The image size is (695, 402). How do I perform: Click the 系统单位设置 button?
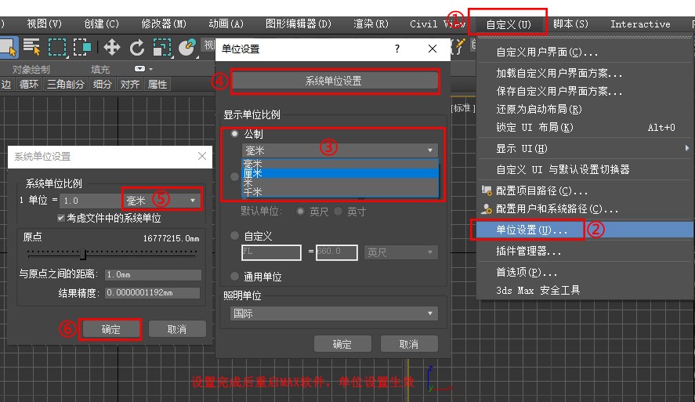click(x=333, y=81)
